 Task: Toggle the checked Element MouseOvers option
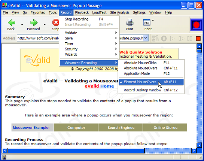(x=151, y=82)
